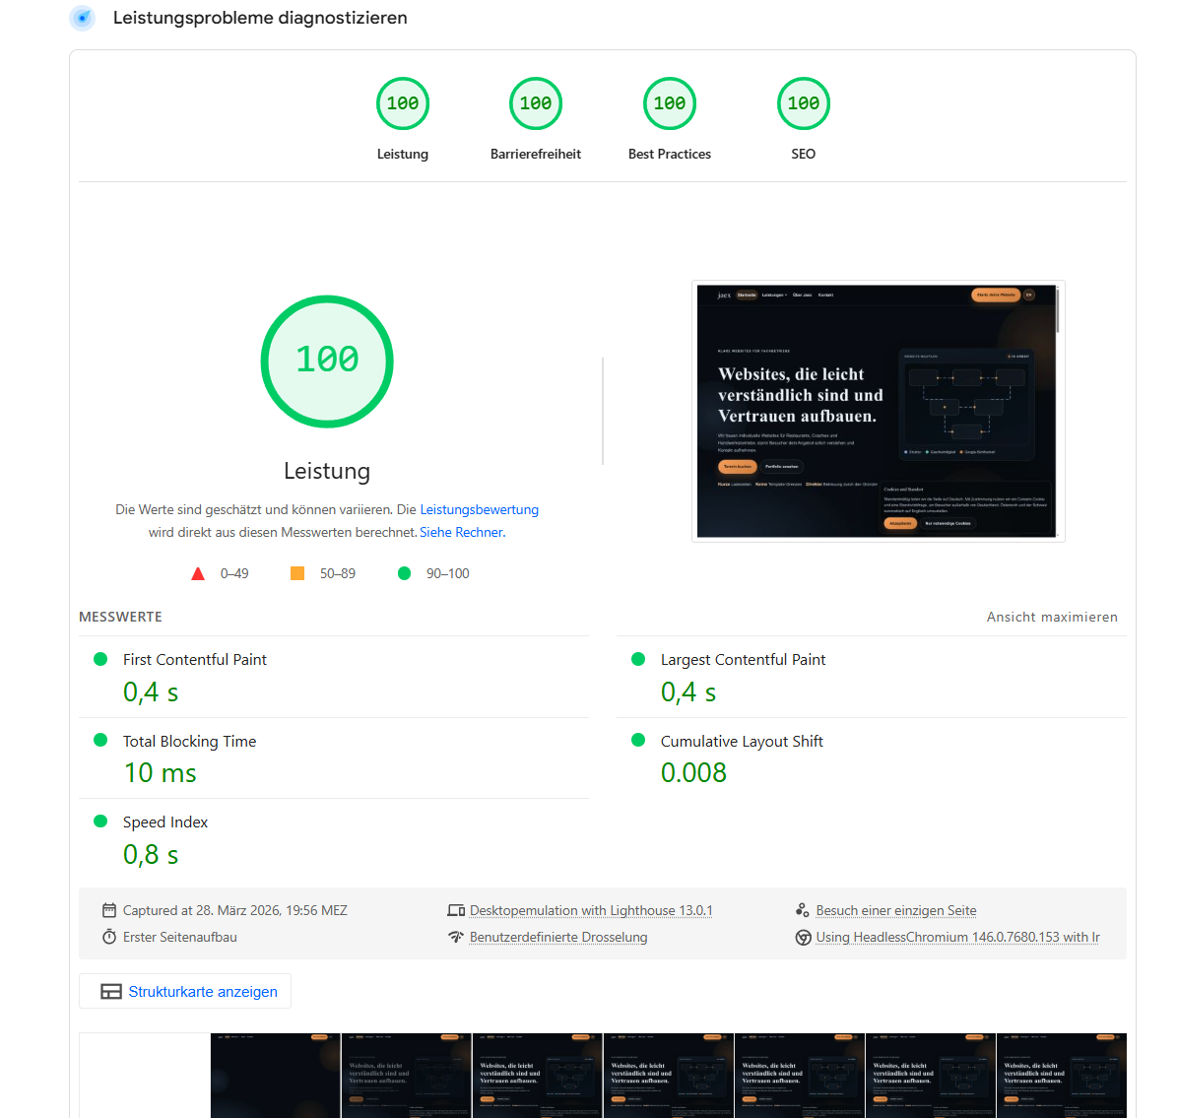The height and width of the screenshot is (1118, 1177).
Task: Open the "Benutzerdefinierte Drosselung" link
Action: (558, 937)
